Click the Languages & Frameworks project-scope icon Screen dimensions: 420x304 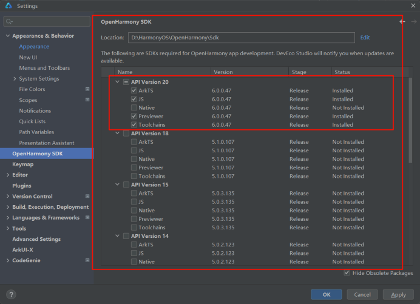pyautogui.click(x=87, y=217)
